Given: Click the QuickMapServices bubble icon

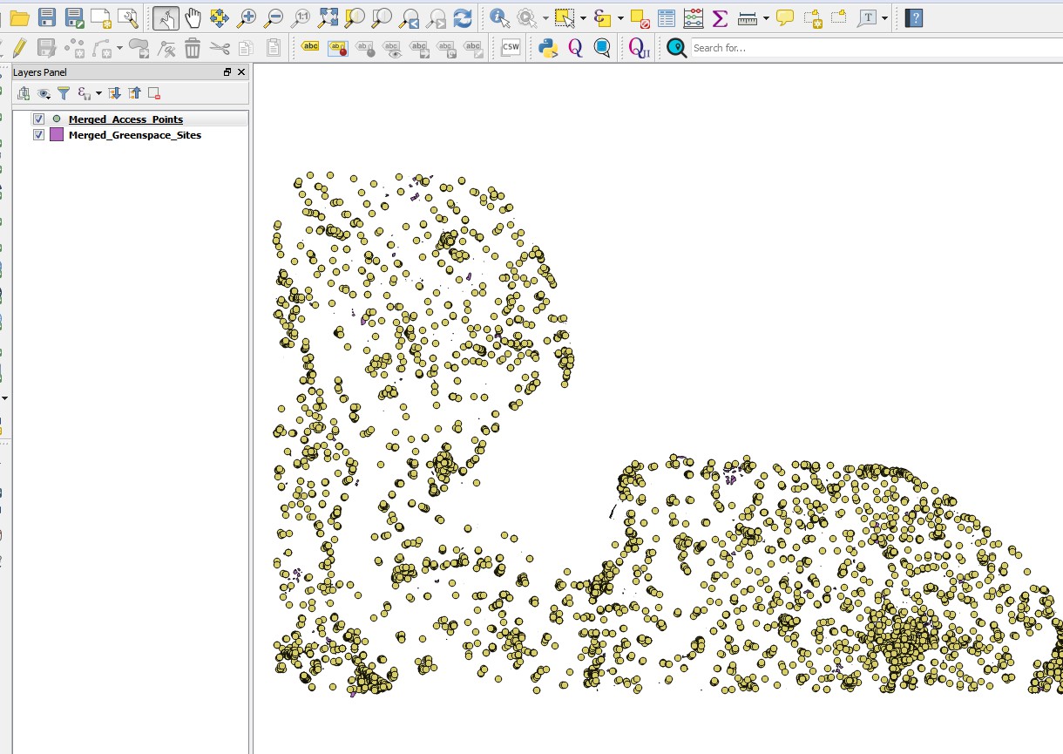Looking at the screenshot, I should pyautogui.click(x=602, y=48).
